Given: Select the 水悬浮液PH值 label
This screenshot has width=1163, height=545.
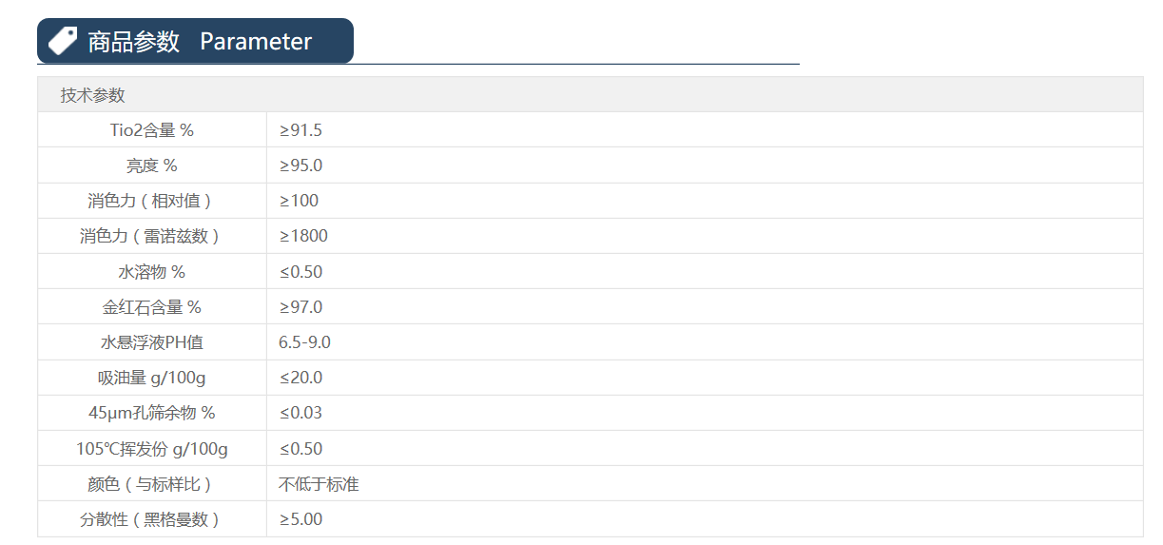Looking at the screenshot, I should click(152, 342).
